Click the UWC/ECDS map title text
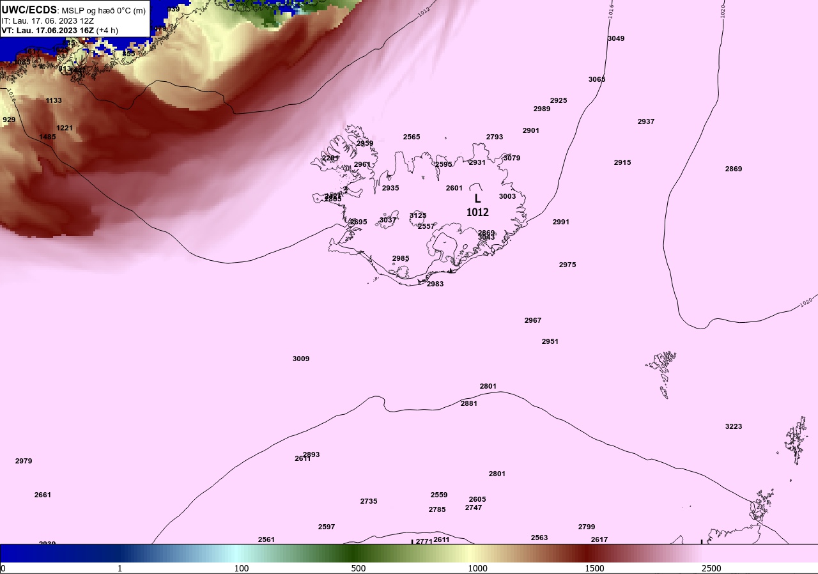 pos(29,10)
